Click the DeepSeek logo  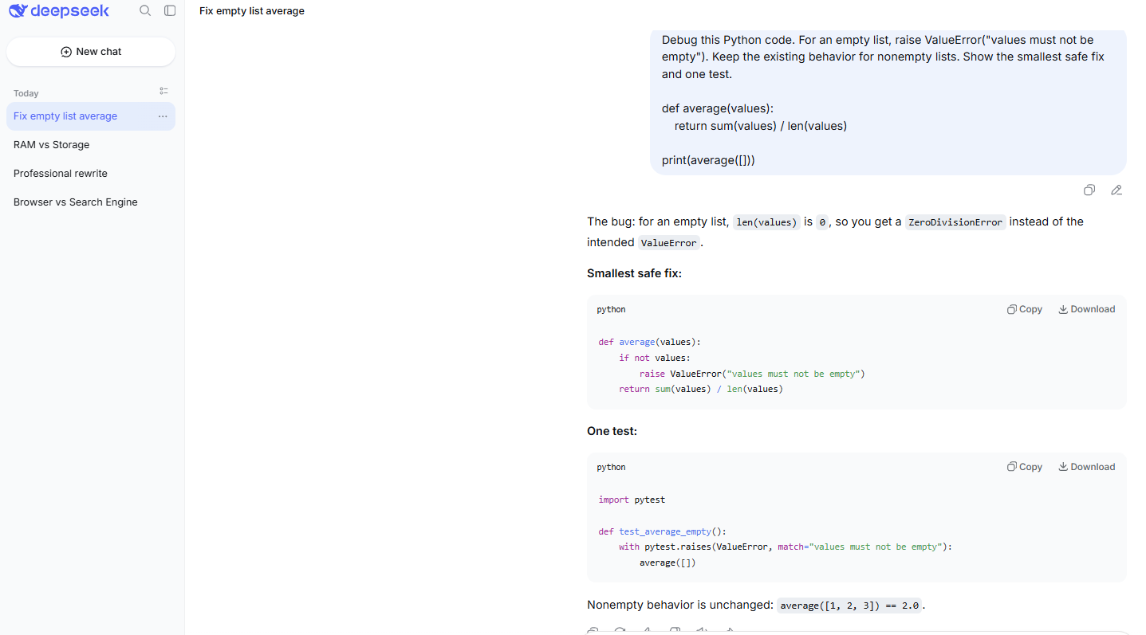[x=59, y=11]
